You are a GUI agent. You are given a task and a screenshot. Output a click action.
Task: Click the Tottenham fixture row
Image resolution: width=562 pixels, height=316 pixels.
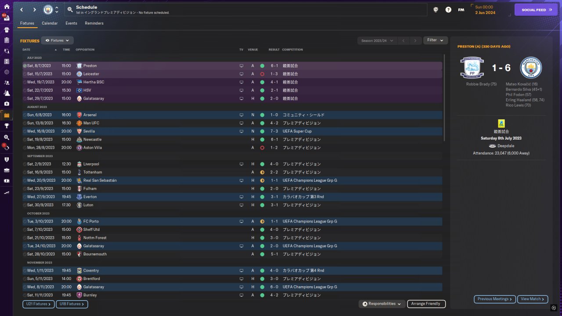232,172
